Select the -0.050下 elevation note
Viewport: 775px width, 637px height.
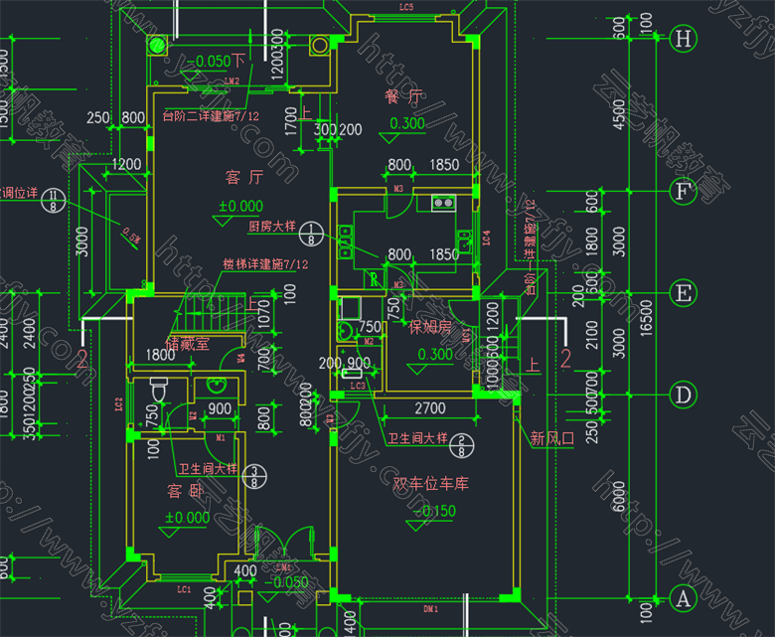216,61
